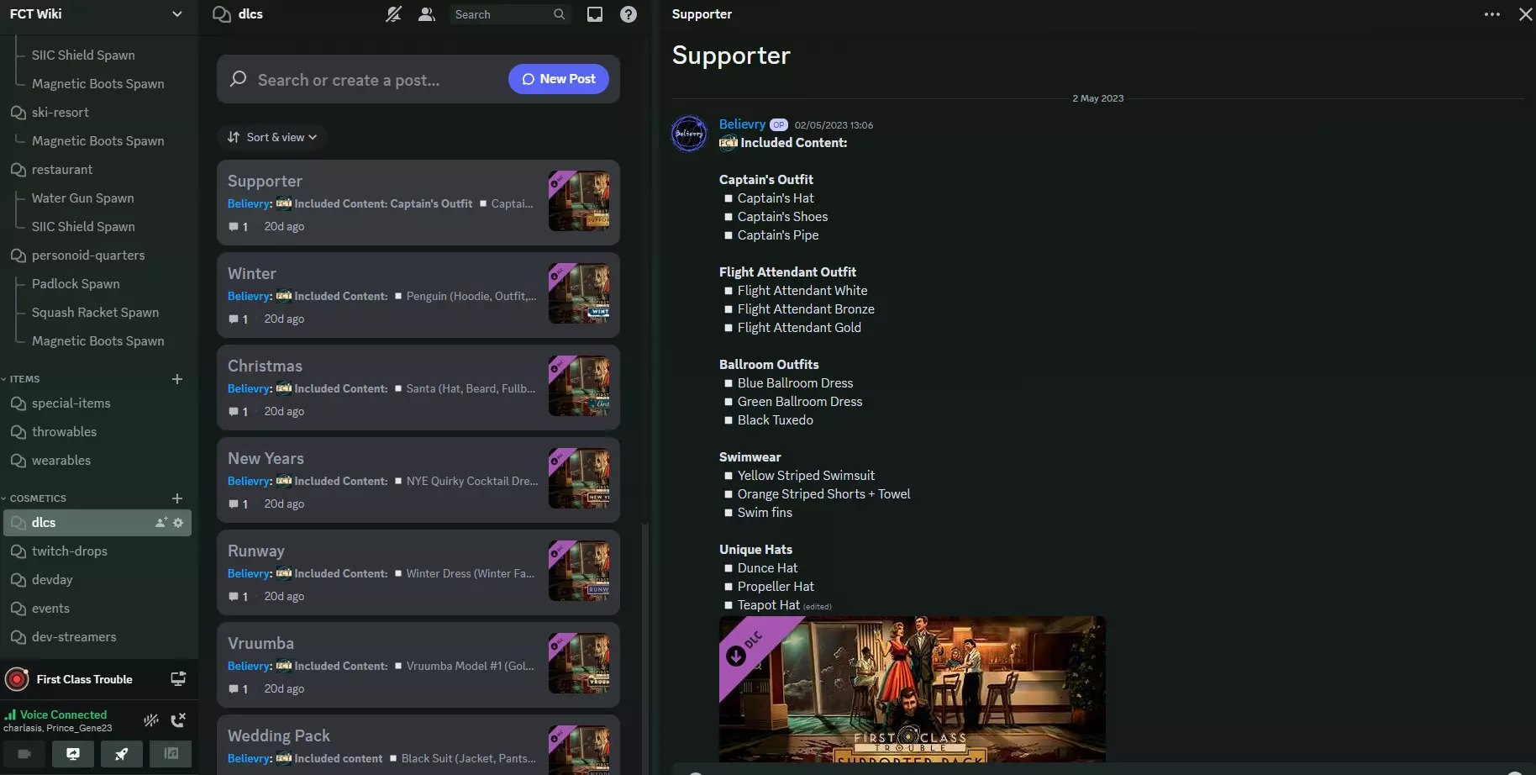Click screen icon beside First Class Trouble
The image size is (1536, 775).
[178, 679]
